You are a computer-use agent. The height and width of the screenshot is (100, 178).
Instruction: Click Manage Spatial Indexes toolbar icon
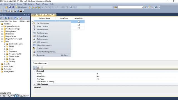pyautogui.click(x=21, y=11)
